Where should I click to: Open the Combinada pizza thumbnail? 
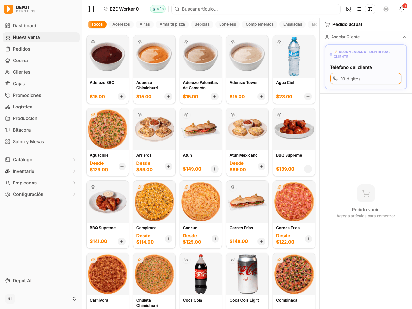click(294, 274)
